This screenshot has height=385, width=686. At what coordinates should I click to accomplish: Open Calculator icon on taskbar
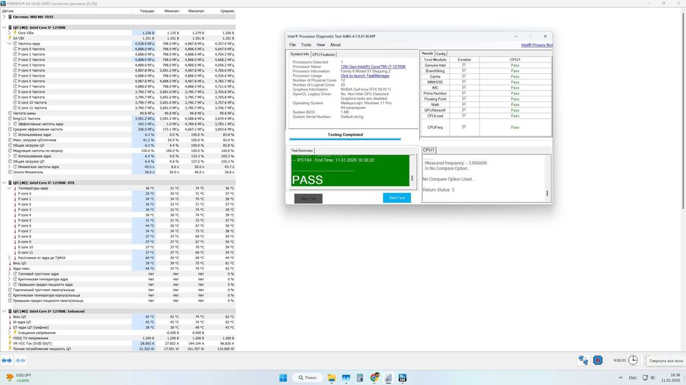click(359, 377)
